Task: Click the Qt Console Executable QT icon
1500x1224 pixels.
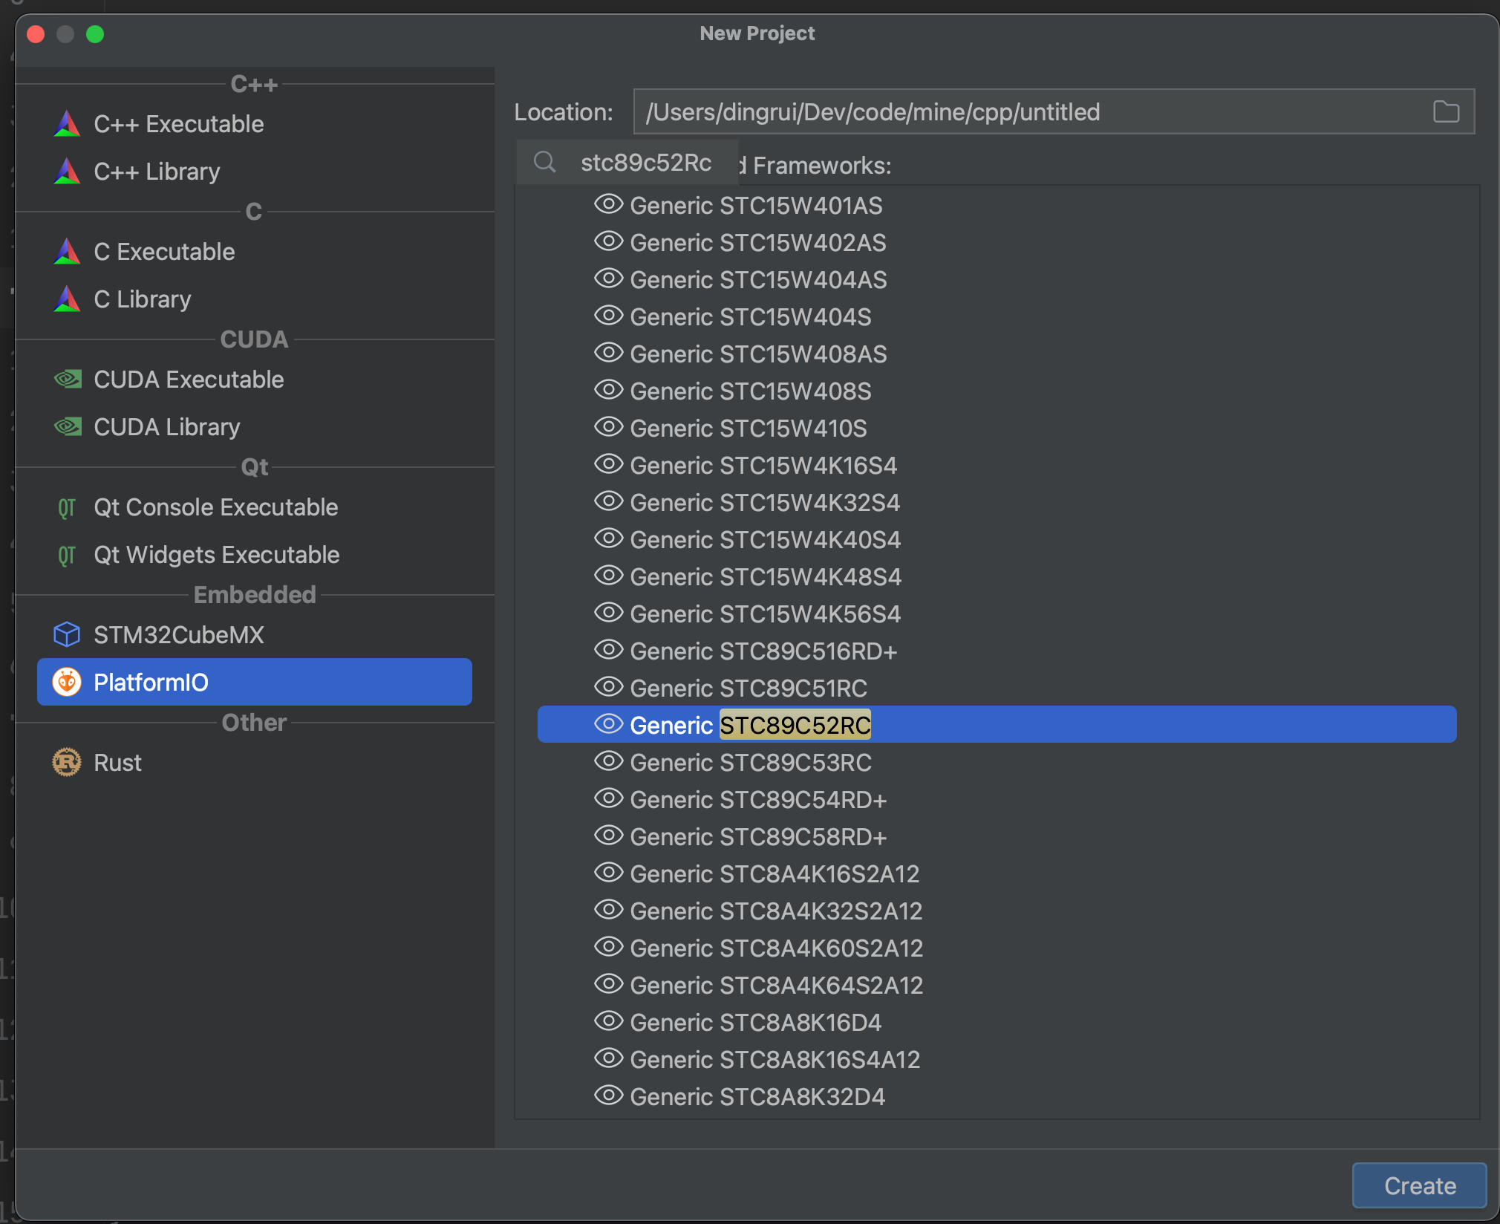Action: coord(67,507)
